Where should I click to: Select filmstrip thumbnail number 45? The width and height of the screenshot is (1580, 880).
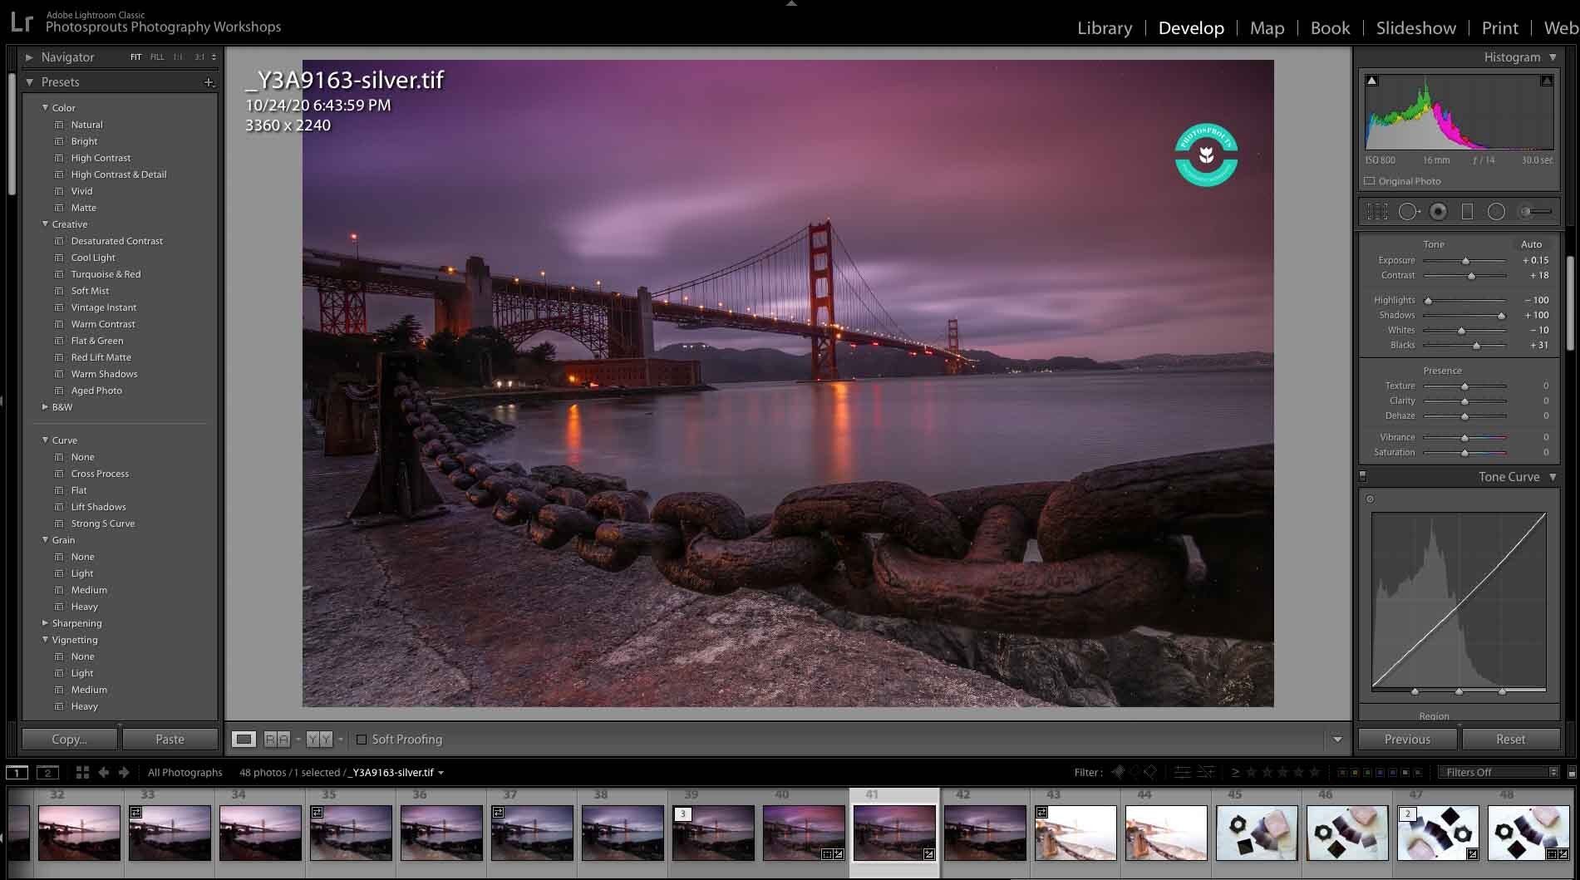(1256, 833)
